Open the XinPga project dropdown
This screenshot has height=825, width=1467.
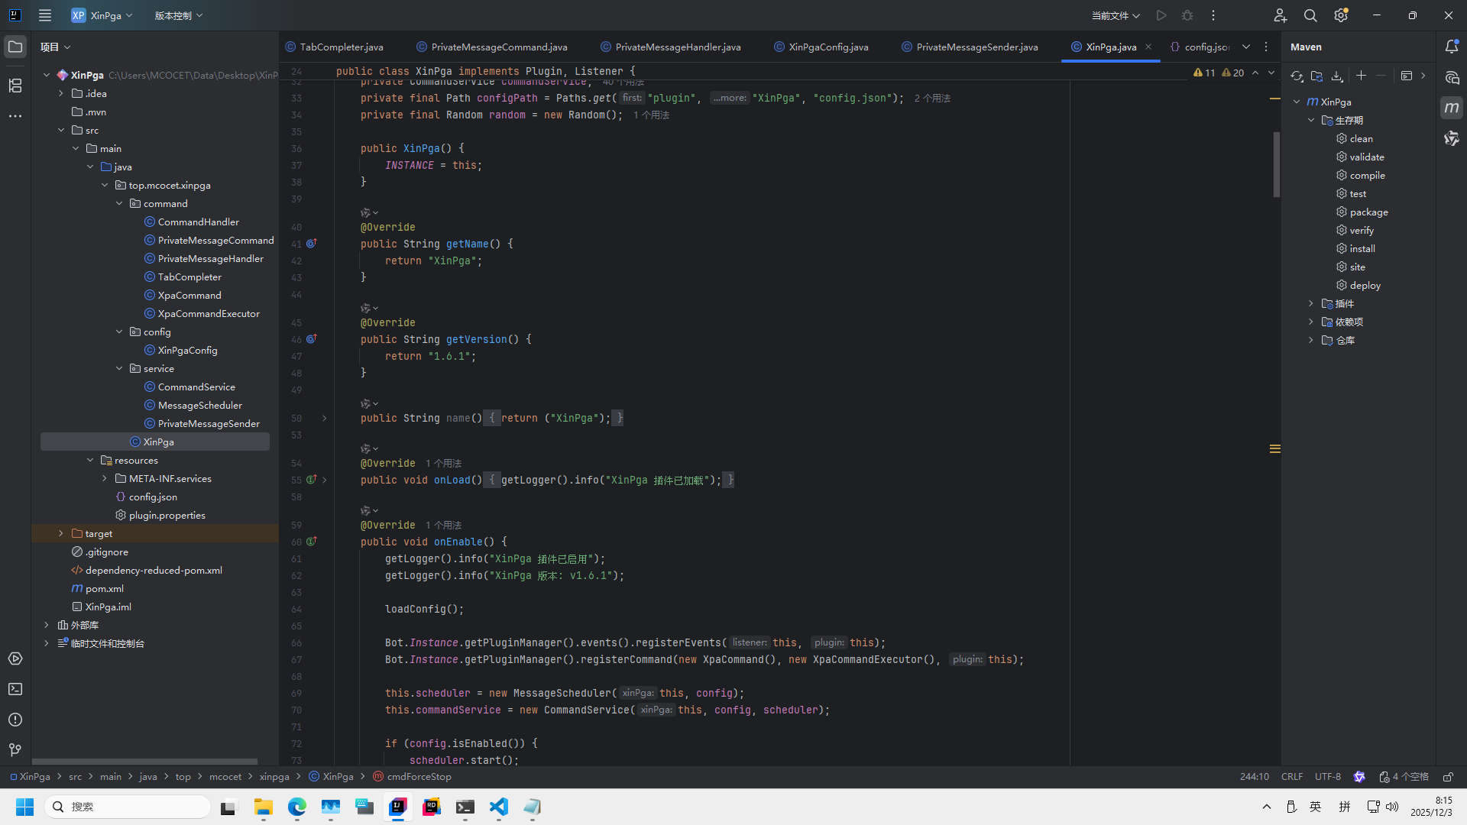coord(102,15)
